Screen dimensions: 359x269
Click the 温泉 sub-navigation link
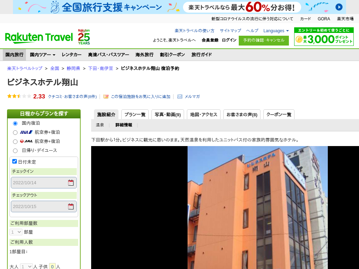tap(100, 125)
